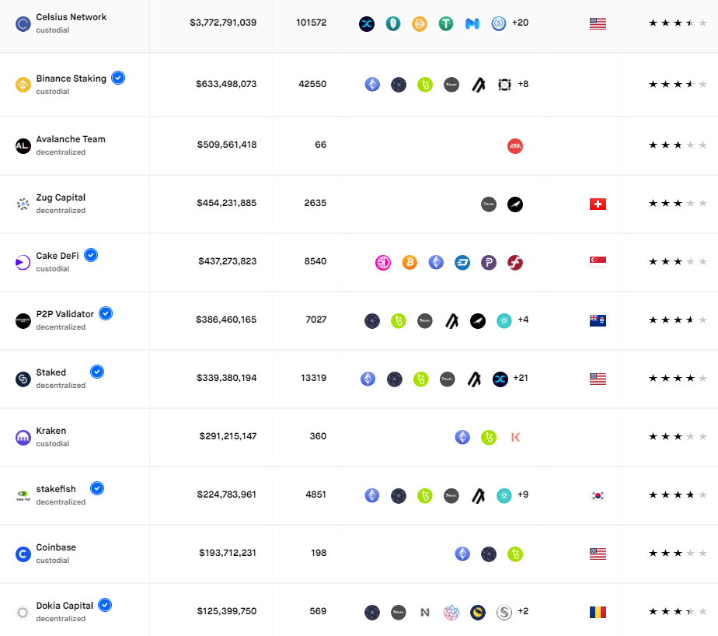Open the Kraken provider link
The height and width of the screenshot is (636, 718).
(x=51, y=431)
